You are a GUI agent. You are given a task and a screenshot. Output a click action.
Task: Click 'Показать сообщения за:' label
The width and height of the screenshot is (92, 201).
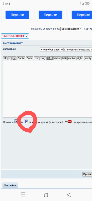tap(45, 29)
